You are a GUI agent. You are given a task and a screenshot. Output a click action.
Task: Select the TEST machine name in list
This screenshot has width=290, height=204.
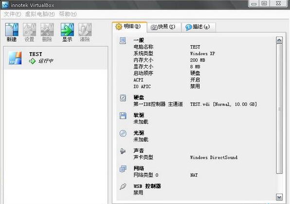[36, 54]
